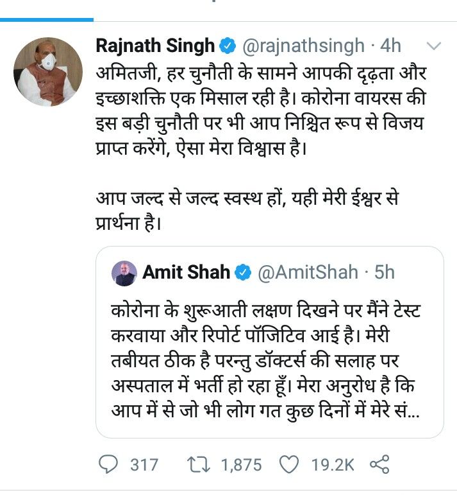Image resolution: width=457 pixels, height=495 pixels.
Task: Click the reply speech bubble icon
Action: [111, 465]
